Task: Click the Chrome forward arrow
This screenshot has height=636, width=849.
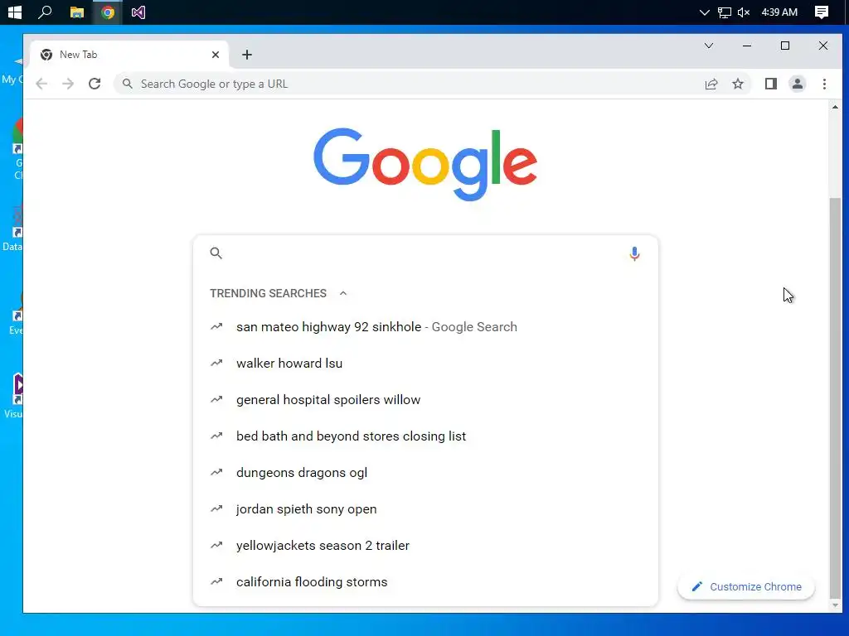Action: coord(68,84)
